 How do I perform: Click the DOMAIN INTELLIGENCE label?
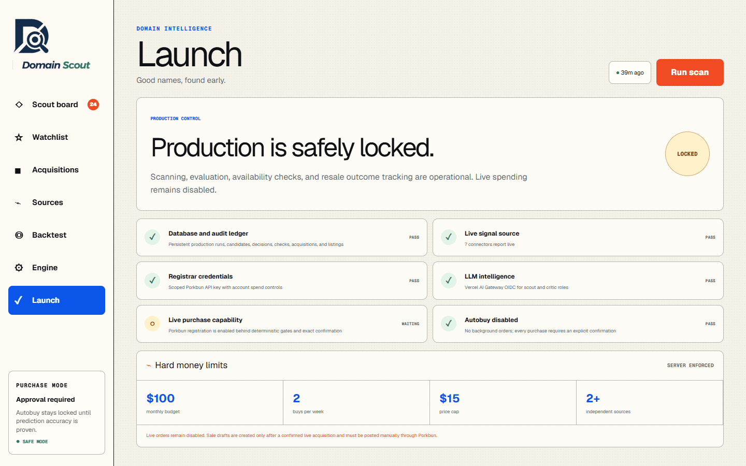click(174, 28)
